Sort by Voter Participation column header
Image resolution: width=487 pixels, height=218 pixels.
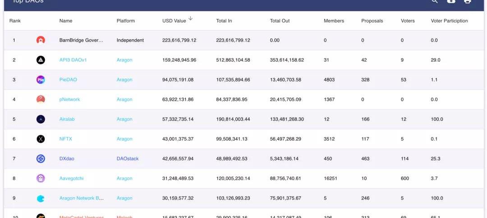click(x=449, y=21)
